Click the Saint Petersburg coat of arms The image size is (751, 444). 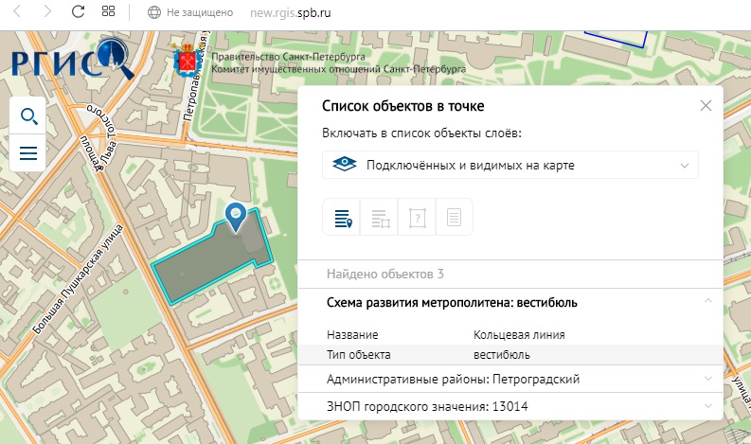[x=188, y=61]
